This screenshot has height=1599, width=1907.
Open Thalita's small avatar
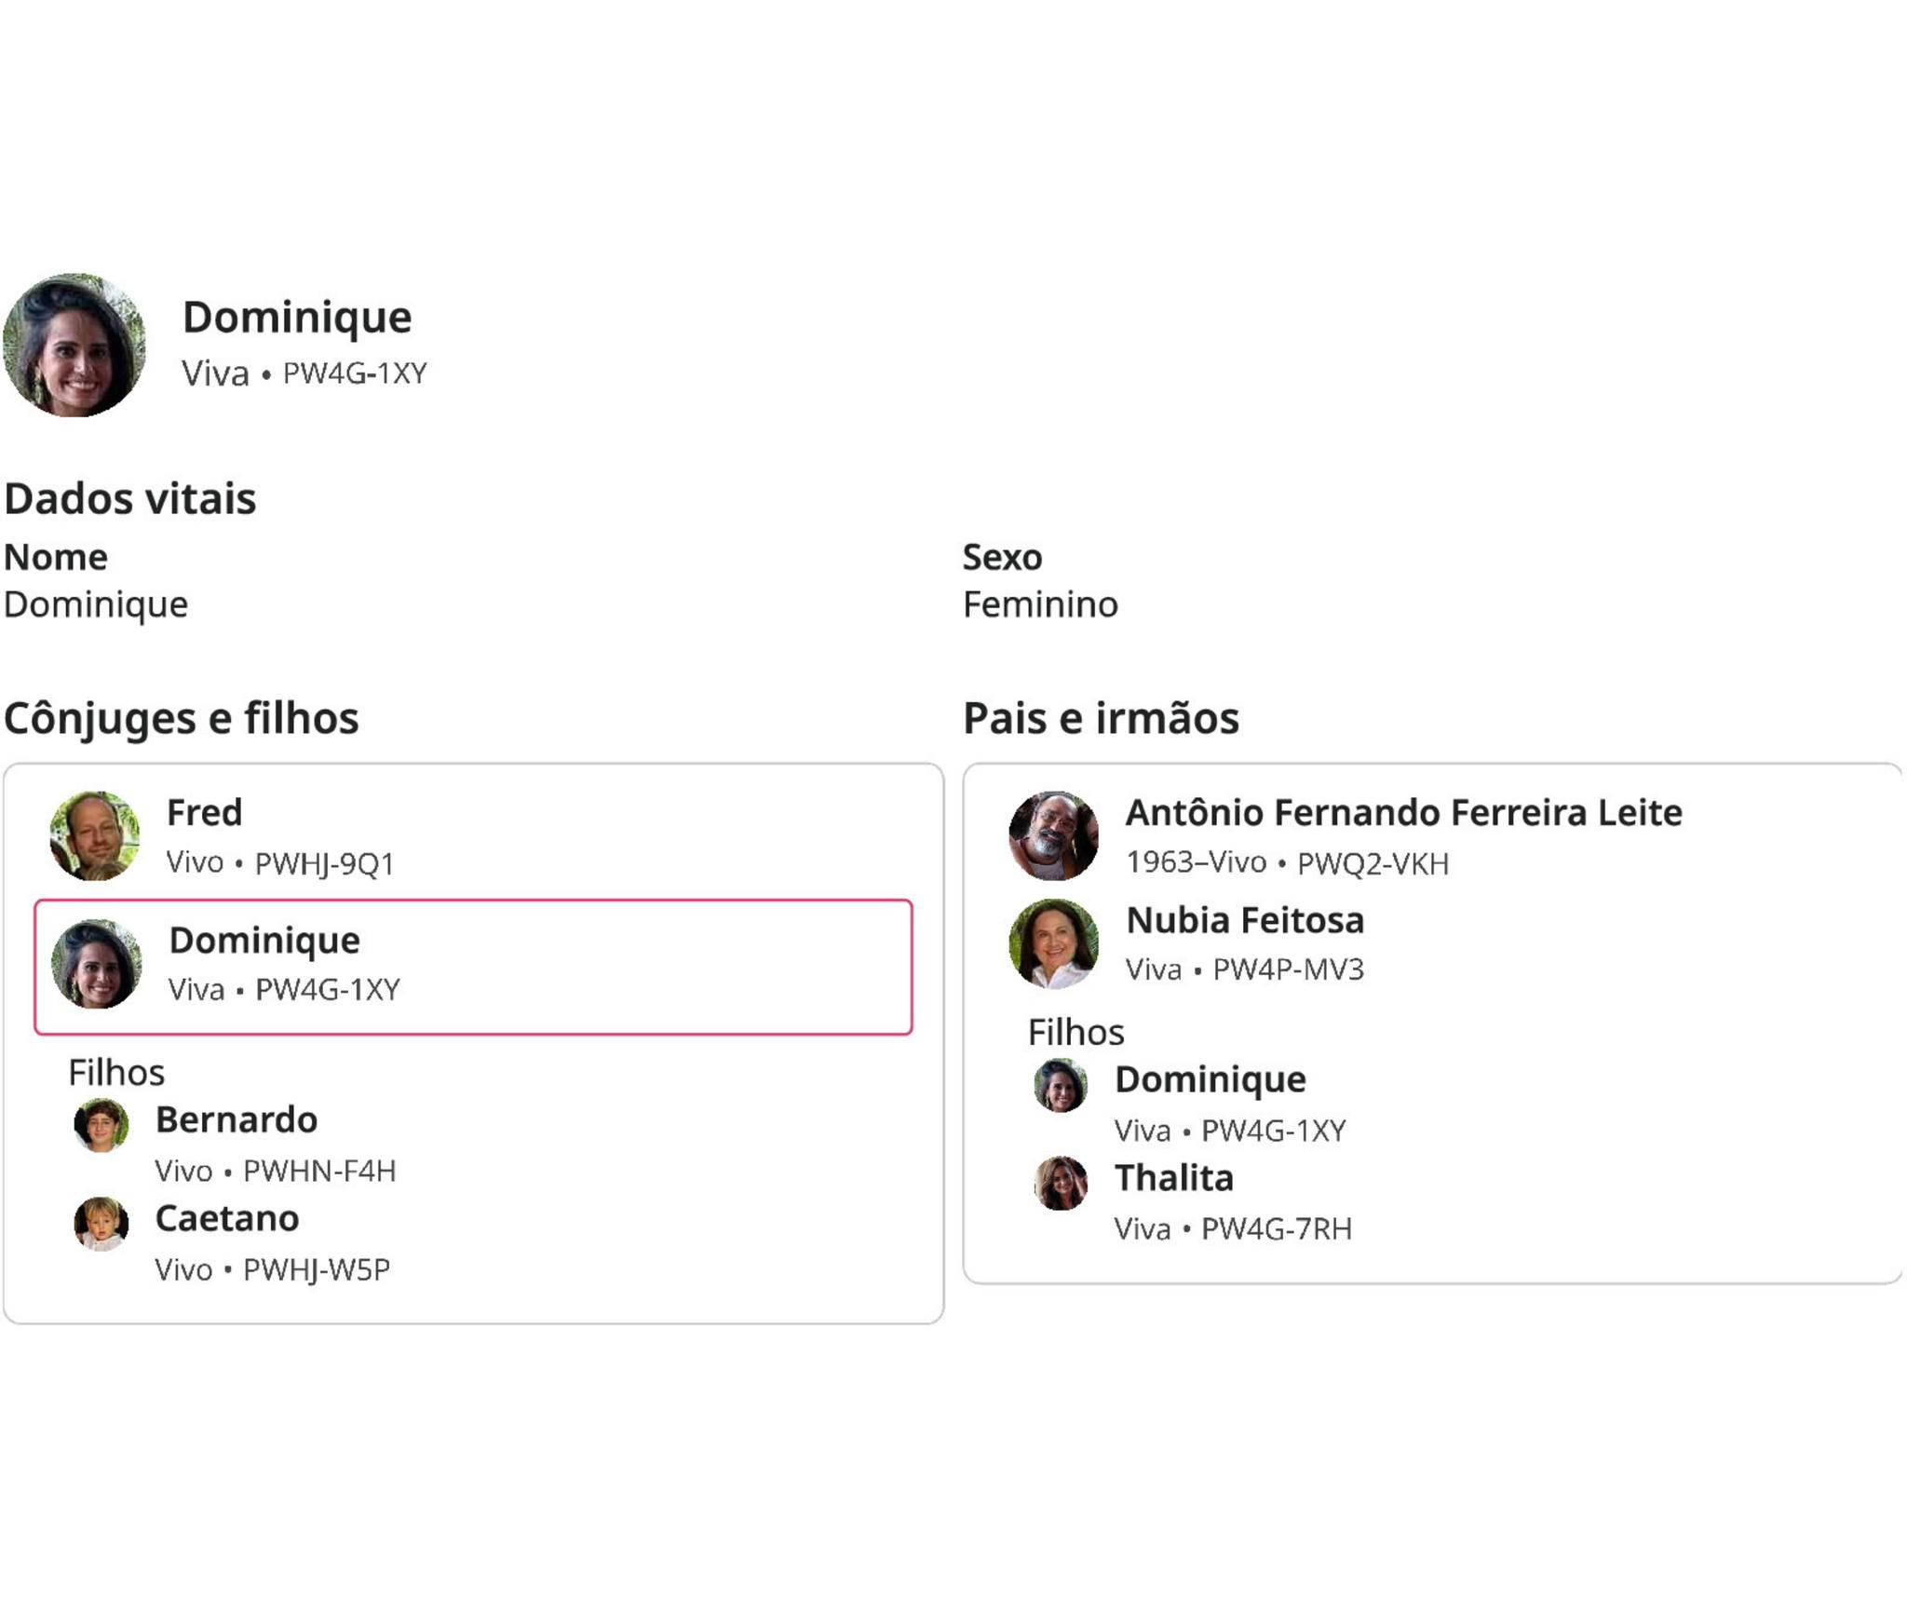tap(1061, 1184)
